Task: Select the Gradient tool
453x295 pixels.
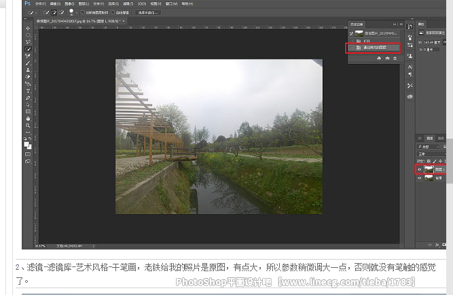Action: [28, 84]
